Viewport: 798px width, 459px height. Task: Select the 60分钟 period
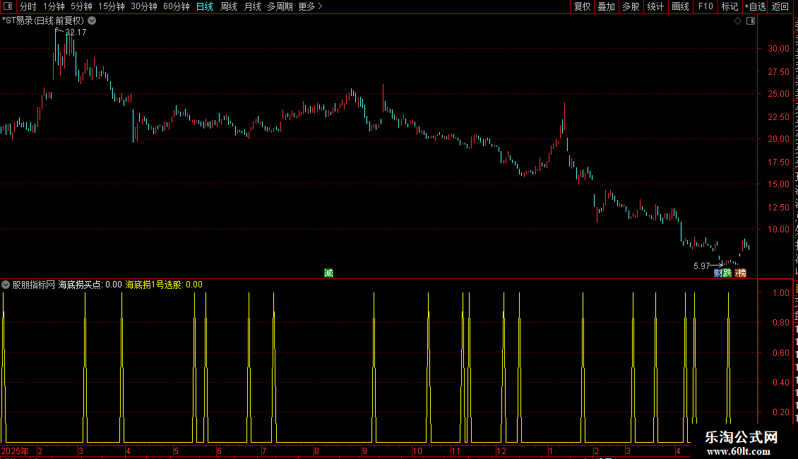click(177, 6)
